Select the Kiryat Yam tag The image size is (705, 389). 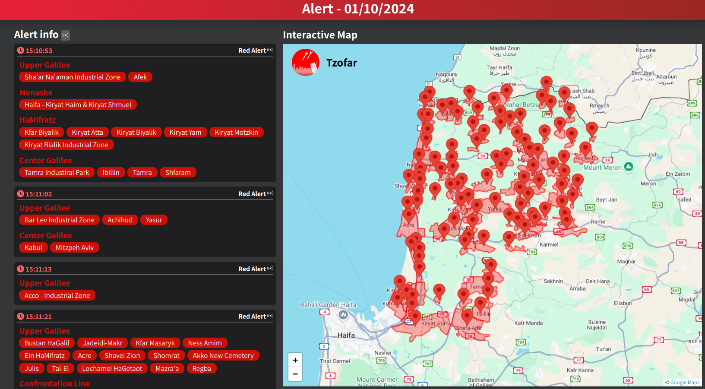point(186,132)
